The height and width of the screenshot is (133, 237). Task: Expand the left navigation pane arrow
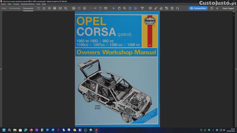coord(1,69)
